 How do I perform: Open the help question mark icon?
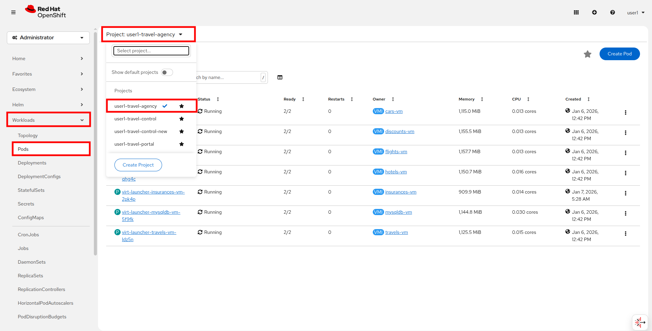613,13
